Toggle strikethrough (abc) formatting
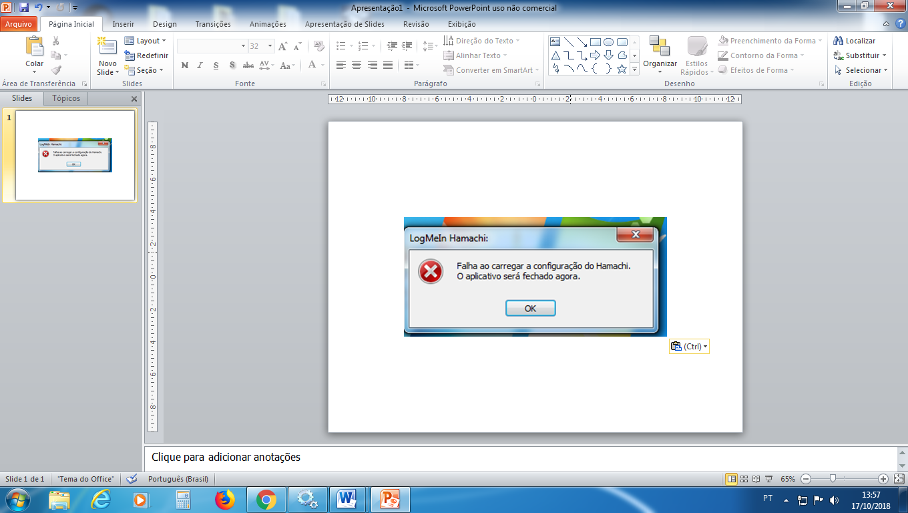The width and height of the screenshot is (908, 513). coord(248,65)
